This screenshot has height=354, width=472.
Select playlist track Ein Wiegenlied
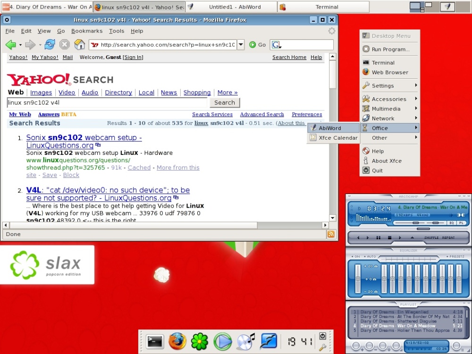point(408,312)
